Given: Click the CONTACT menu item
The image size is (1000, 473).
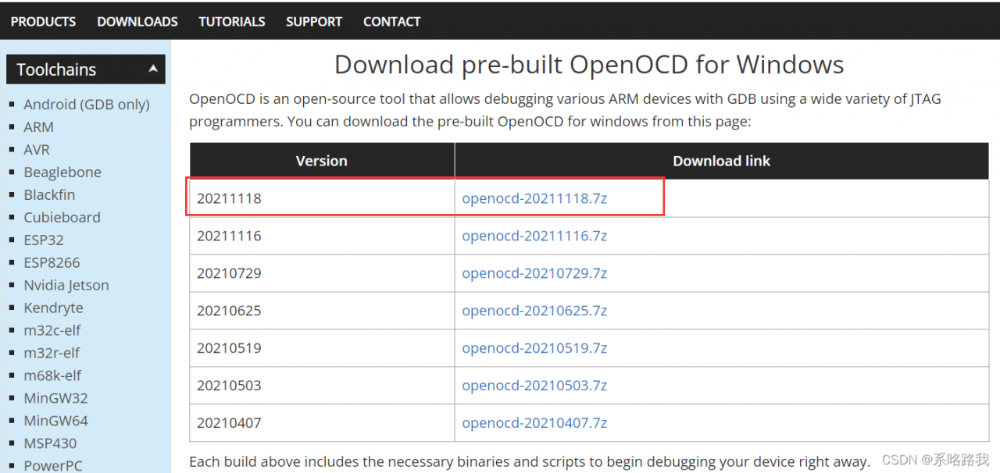Looking at the screenshot, I should [392, 22].
